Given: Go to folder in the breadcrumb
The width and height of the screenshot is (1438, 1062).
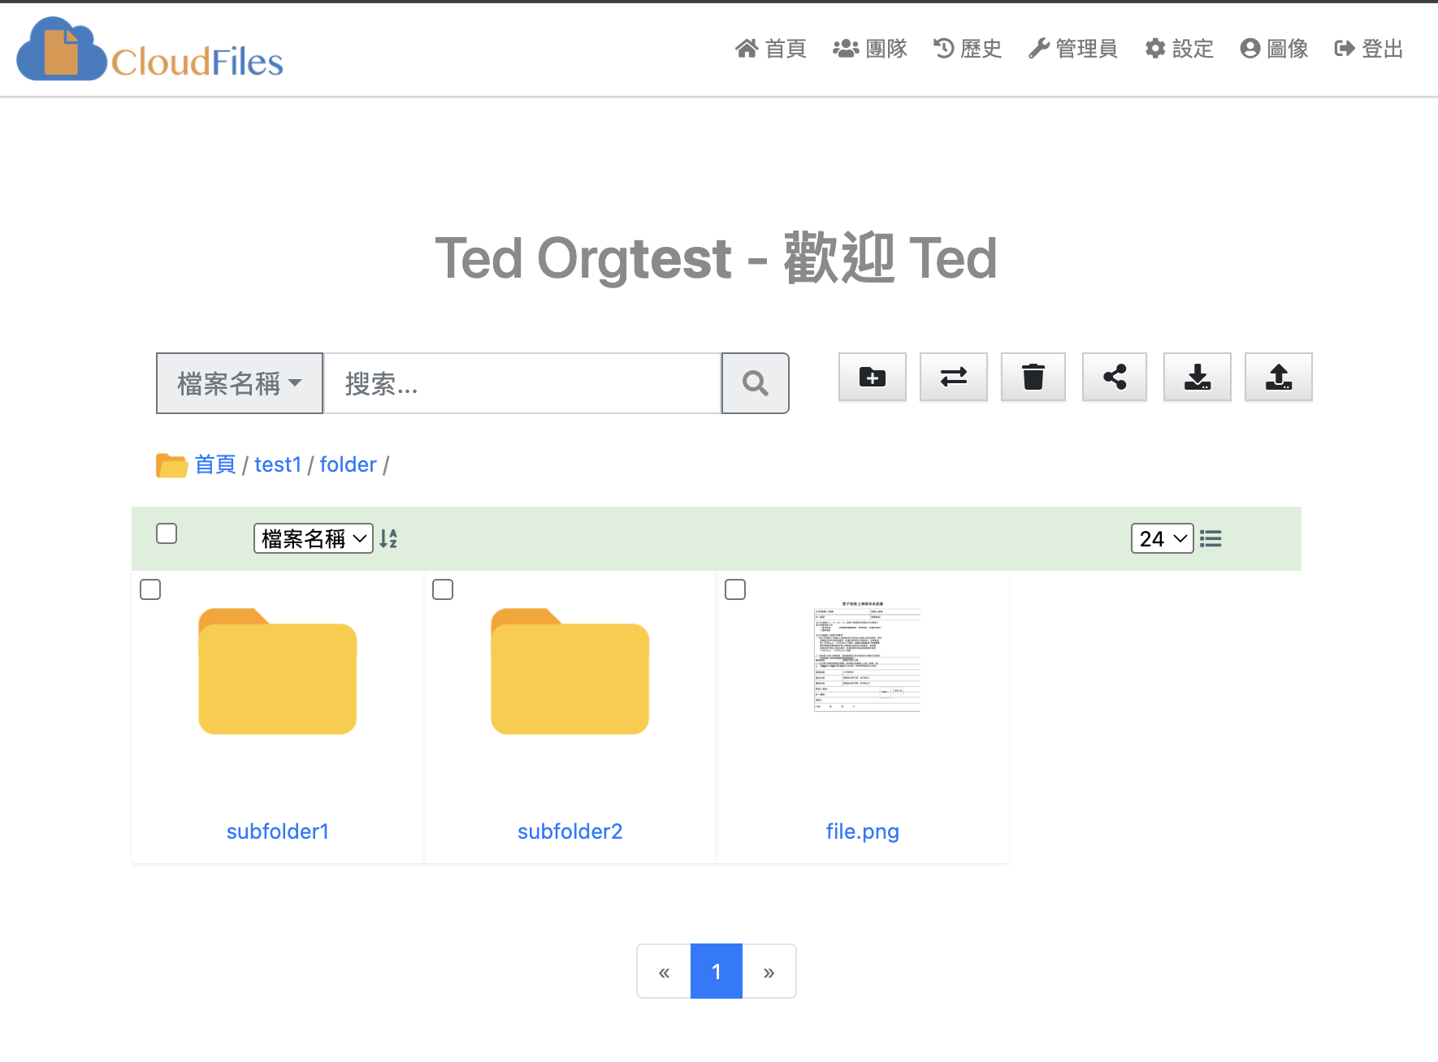Looking at the screenshot, I should pos(349,464).
